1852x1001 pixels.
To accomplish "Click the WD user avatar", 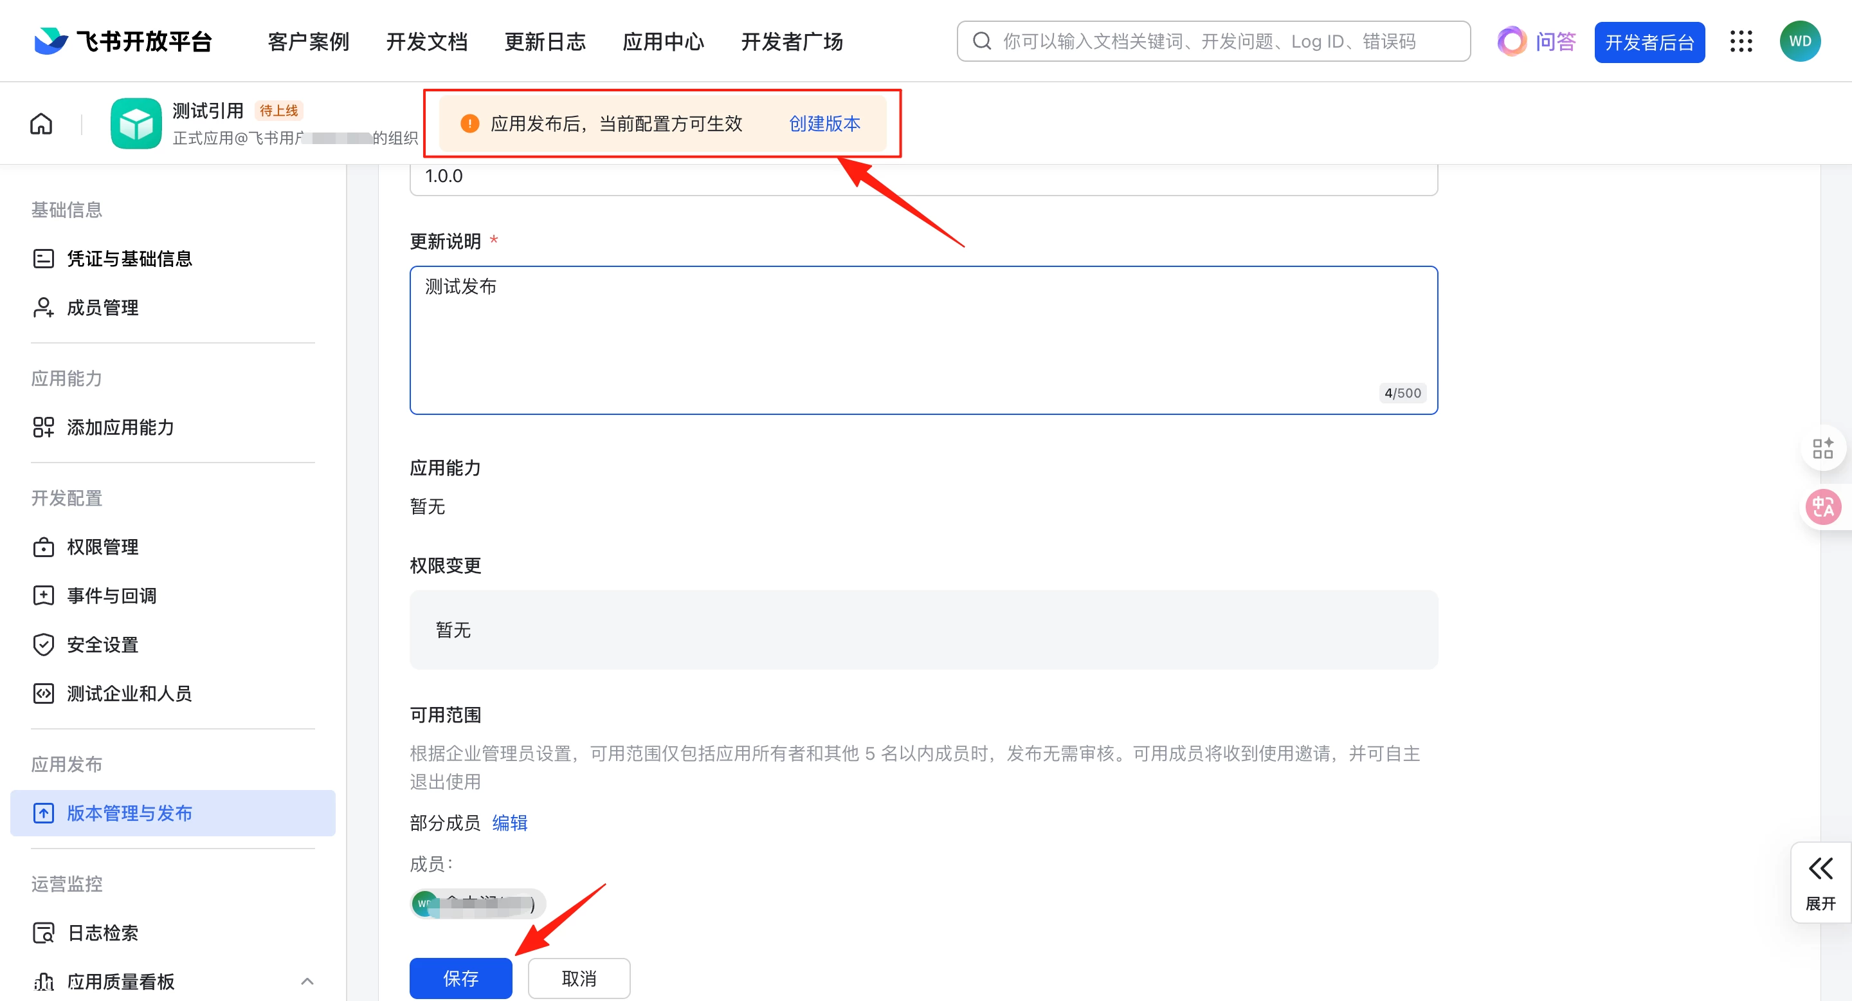I will tap(1799, 42).
